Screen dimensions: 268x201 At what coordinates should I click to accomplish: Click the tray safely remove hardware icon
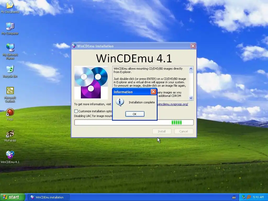[243, 197]
